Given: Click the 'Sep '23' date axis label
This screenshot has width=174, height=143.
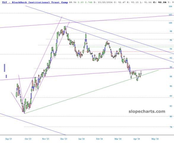Looking at the screenshot, I should click(x=9, y=139).
